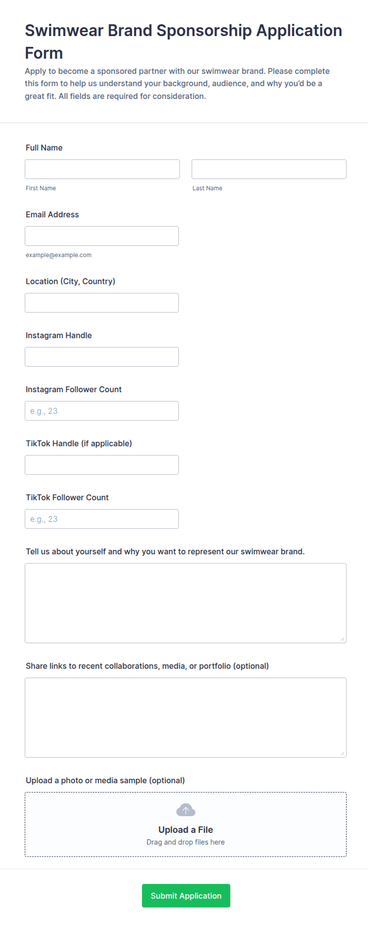Select the Location (City, Country) field
368x927 pixels.
(102, 303)
